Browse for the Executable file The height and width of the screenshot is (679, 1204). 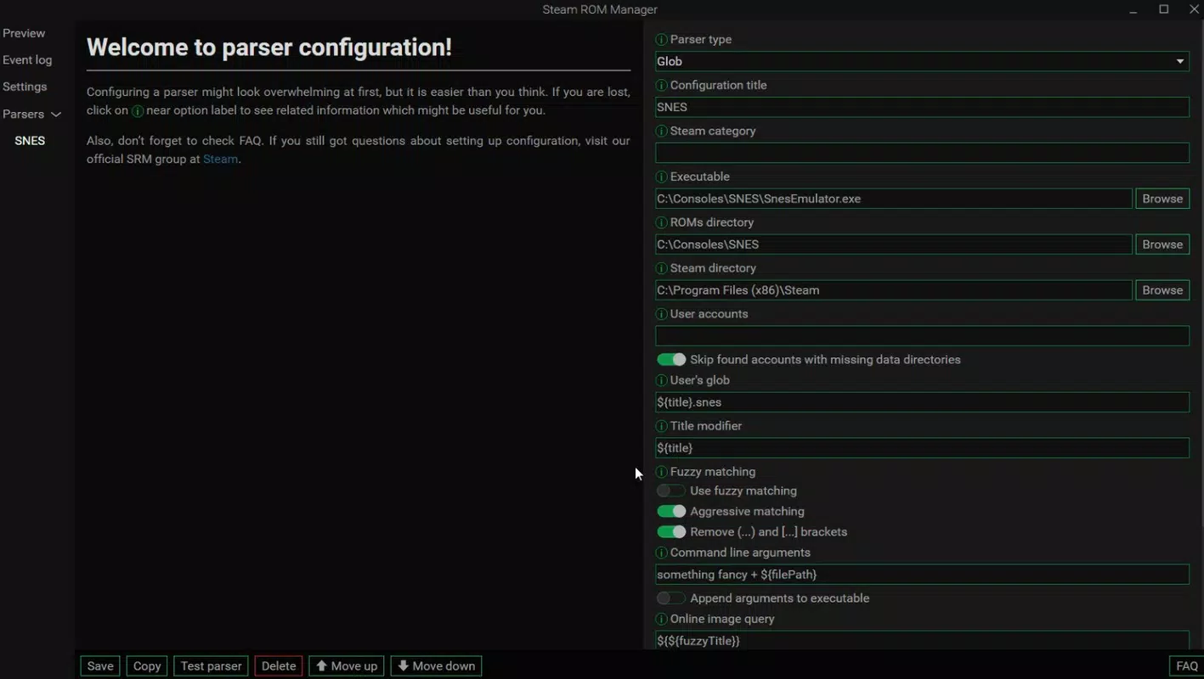(1162, 199)
